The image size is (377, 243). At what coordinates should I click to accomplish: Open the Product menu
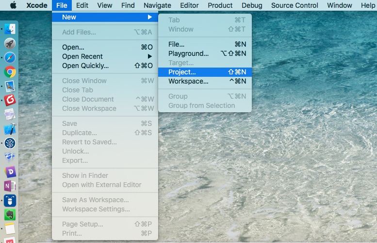(x=220, y=5)
